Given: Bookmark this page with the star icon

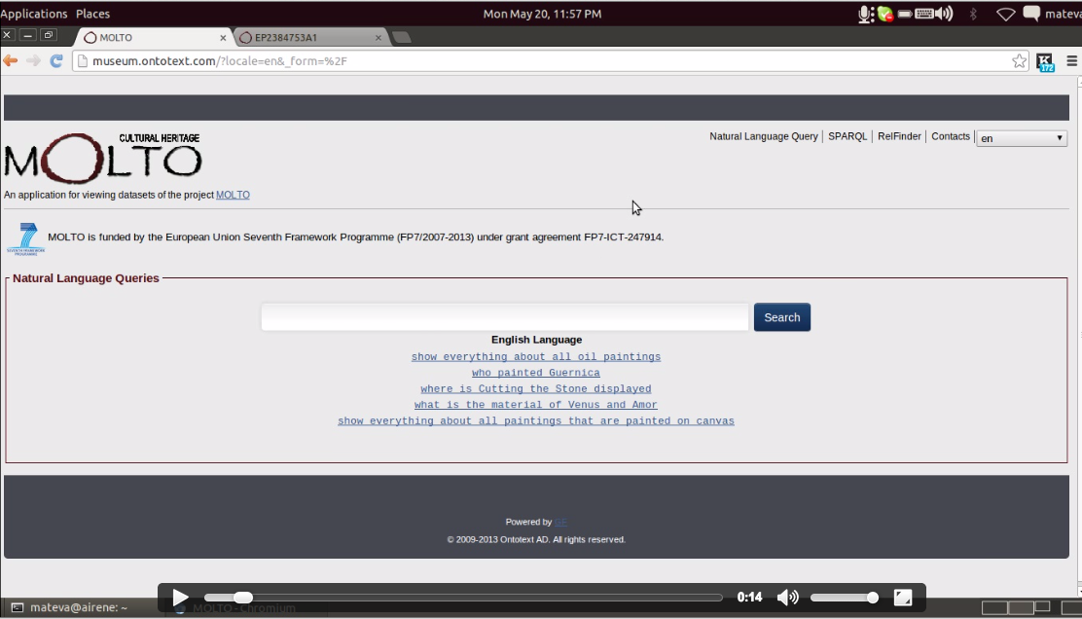Looking at the screenshot, I should 1019,60.
